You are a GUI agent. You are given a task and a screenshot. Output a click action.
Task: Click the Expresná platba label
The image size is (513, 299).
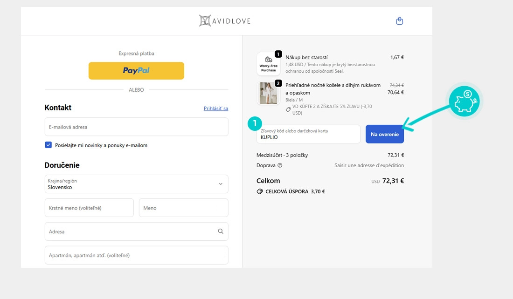pyautogui.click(x=137, y=53)
